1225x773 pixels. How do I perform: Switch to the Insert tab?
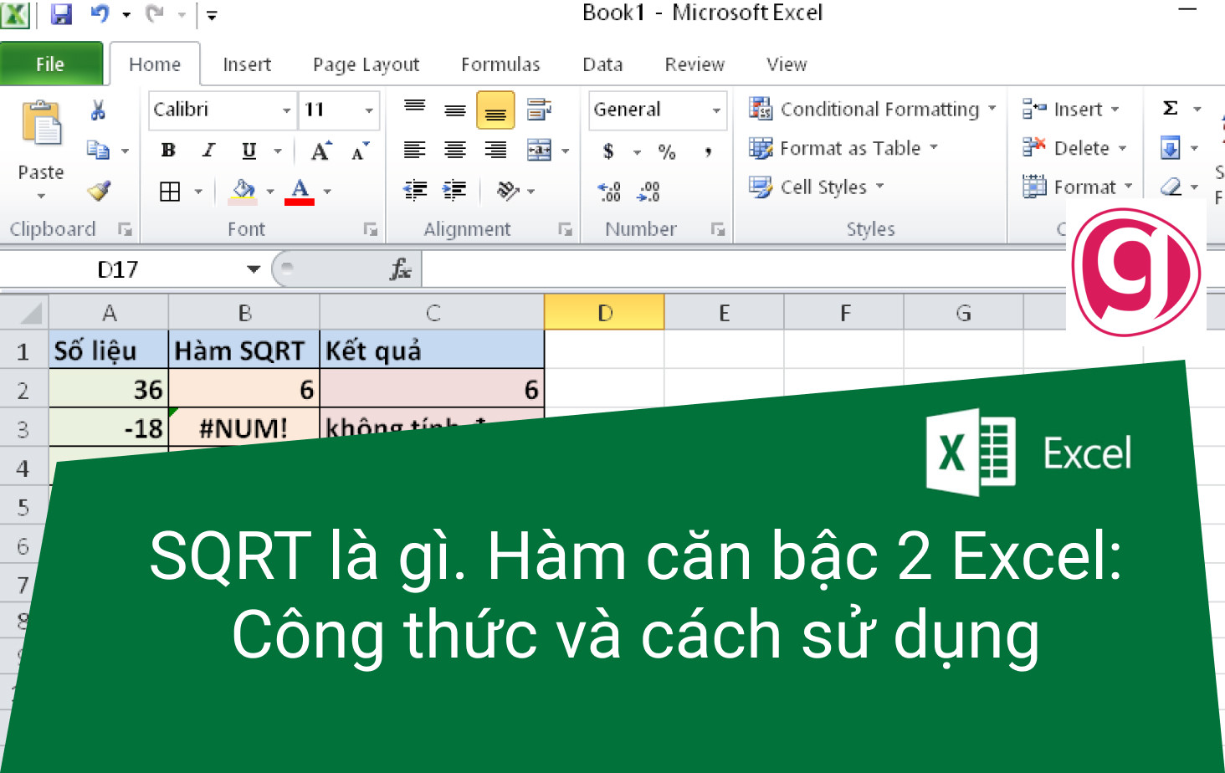(x=247, y=64)
